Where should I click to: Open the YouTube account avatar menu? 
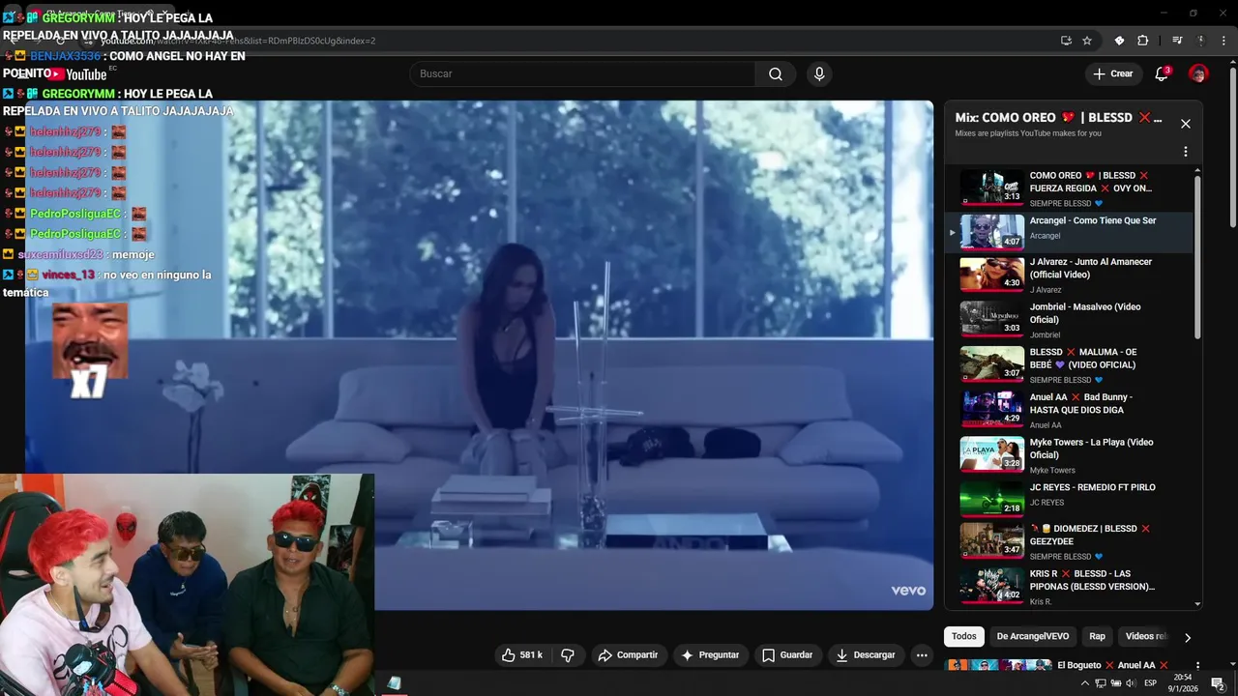(x=1198, y=74)
